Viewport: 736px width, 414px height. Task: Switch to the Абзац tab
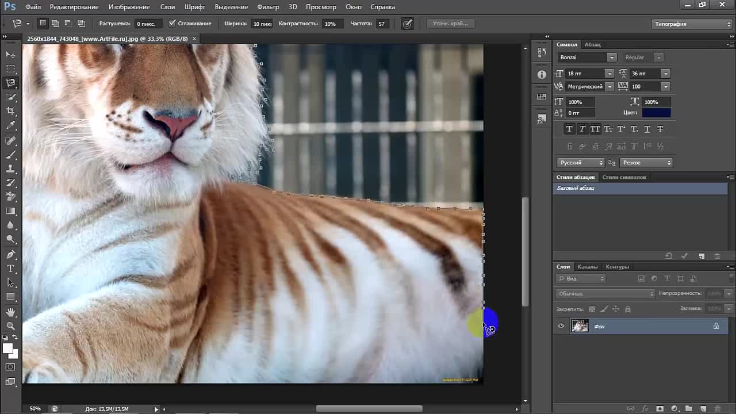[592, 44]
